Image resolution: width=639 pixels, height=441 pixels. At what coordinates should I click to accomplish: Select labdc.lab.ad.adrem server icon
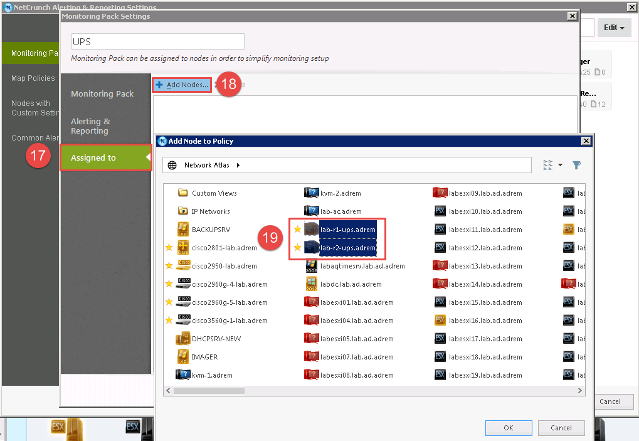click(x=312, y=284)
